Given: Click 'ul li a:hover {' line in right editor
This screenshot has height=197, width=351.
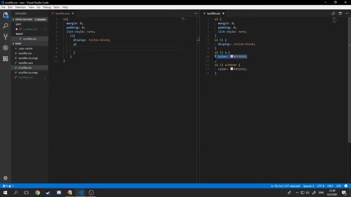Looking at the screenshot, I should coord(227,65).
